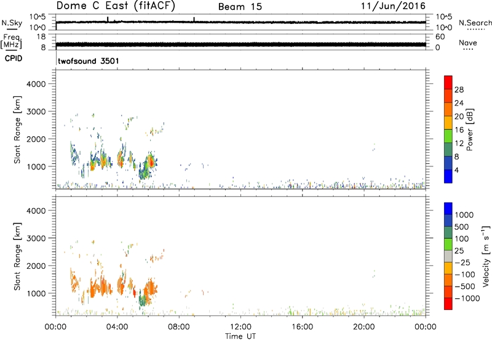Click the strong red-orange echo near 06:00 in power panel
The image size is (492, 340).
pyautogui.click(x=151, y=162)
